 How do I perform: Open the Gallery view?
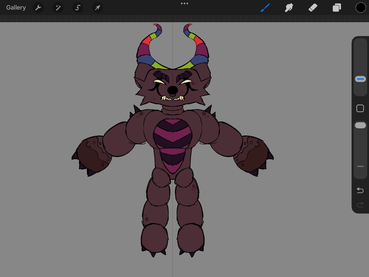(16, 8)
